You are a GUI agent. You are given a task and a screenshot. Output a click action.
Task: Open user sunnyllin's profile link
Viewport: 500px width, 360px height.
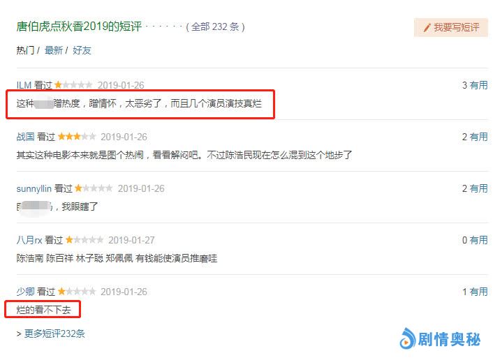(x=34, y=188)
